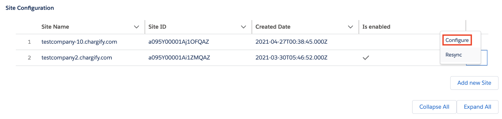Select the testcompany2.chargify.com site name cell
This screenshot has width=502, height=119.
coord(77,57)
